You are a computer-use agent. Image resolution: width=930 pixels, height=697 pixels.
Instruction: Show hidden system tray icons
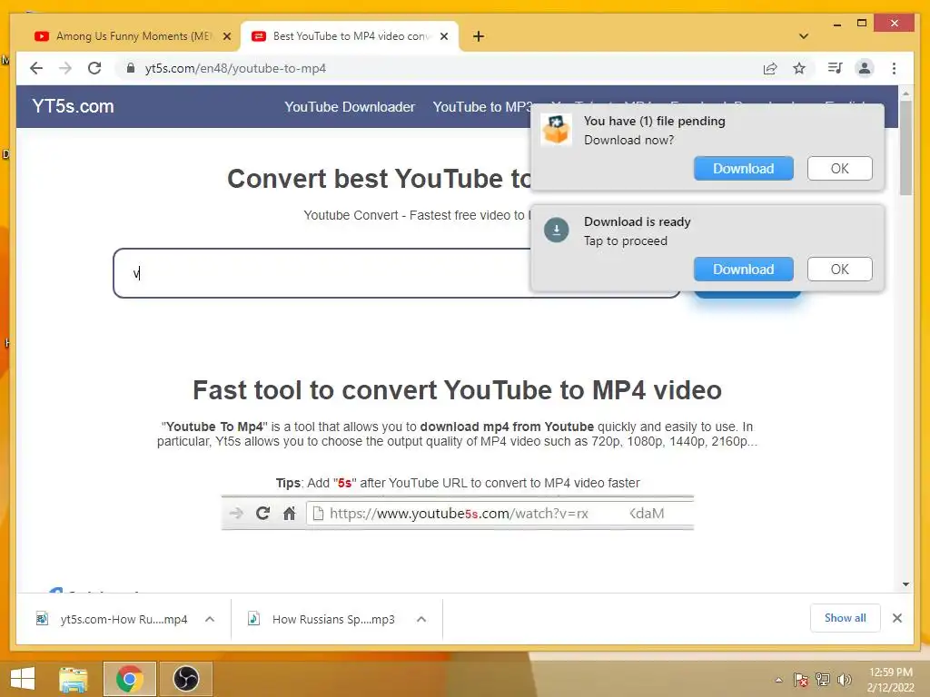click(x=778, y=681)
